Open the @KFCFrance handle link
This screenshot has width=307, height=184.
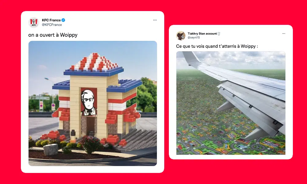[x=52, y=25]
